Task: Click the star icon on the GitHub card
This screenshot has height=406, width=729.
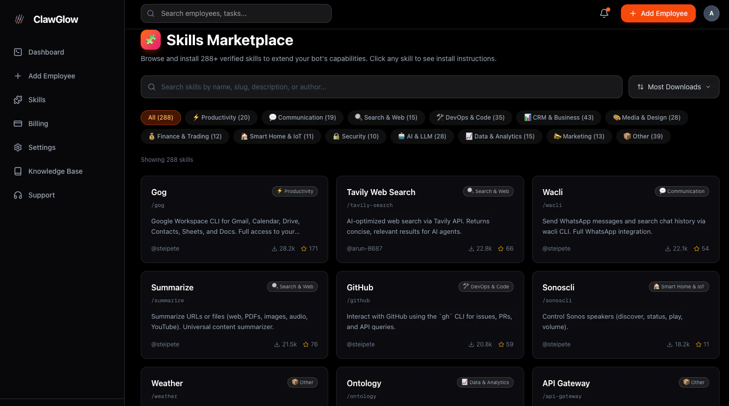Action: [x=501, y=344]
